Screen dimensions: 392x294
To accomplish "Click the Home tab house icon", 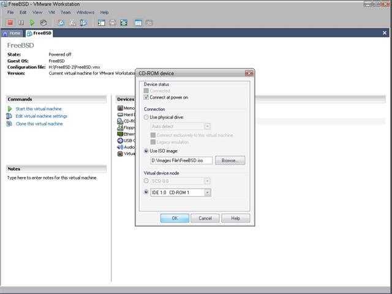I will point(5,33).
